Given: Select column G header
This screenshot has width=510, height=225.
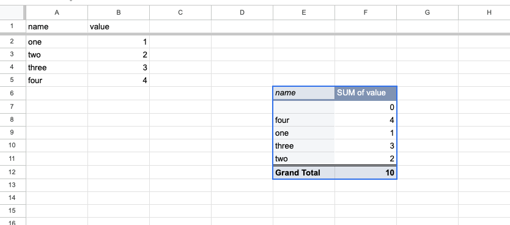Looking at the screenshot, I should tap(427, 13).
